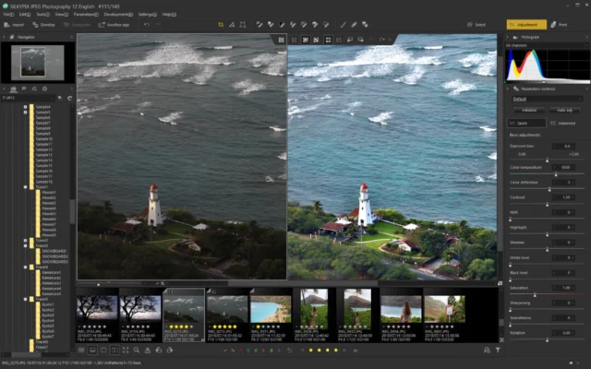Screen dimensions: 591x369
Task: Click the Print tab printer icon
Action: point(553,25)
